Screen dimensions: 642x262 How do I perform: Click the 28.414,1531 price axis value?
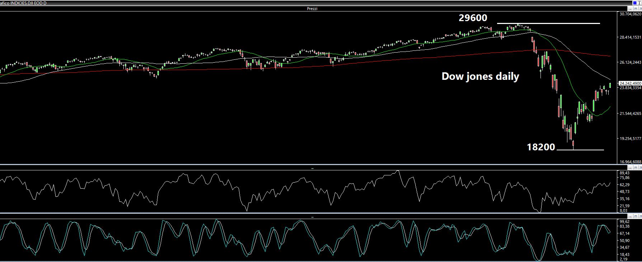pos(630,37)
